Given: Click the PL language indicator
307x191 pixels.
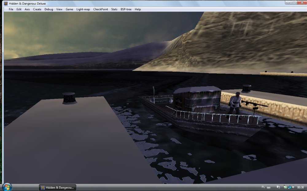Looking at the screenshot, I should coord(263,187).
